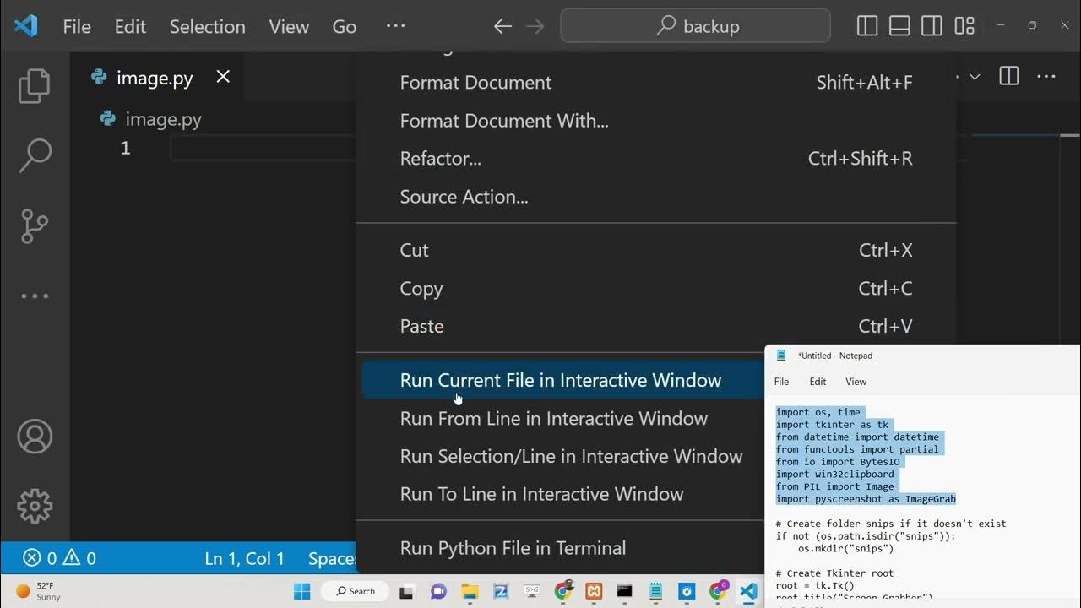Image resolution: width=1081 pixels, height=608 pixels.
Task: Click the Ln 1, Col 1 status item
Action: tap(244, 558)
